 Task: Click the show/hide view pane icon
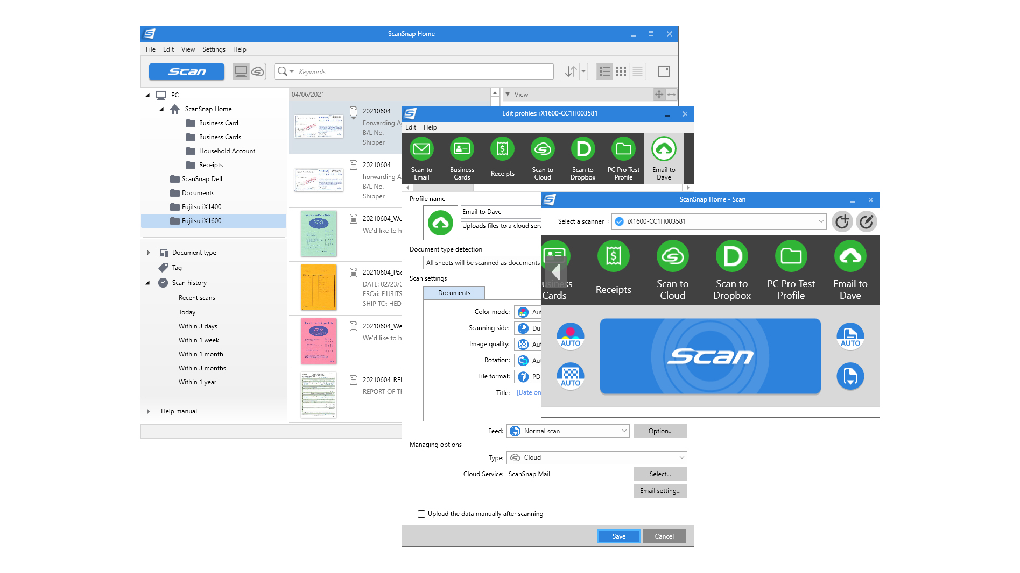664,71
